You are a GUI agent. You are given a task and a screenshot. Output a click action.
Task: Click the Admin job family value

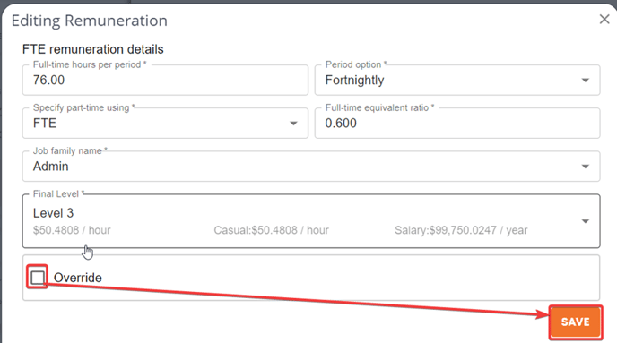point(51,167)
